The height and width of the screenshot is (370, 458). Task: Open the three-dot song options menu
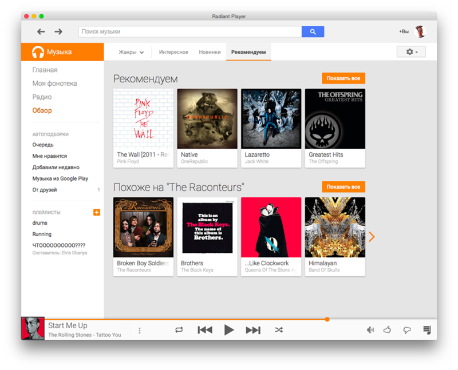(x=140, y=331)
